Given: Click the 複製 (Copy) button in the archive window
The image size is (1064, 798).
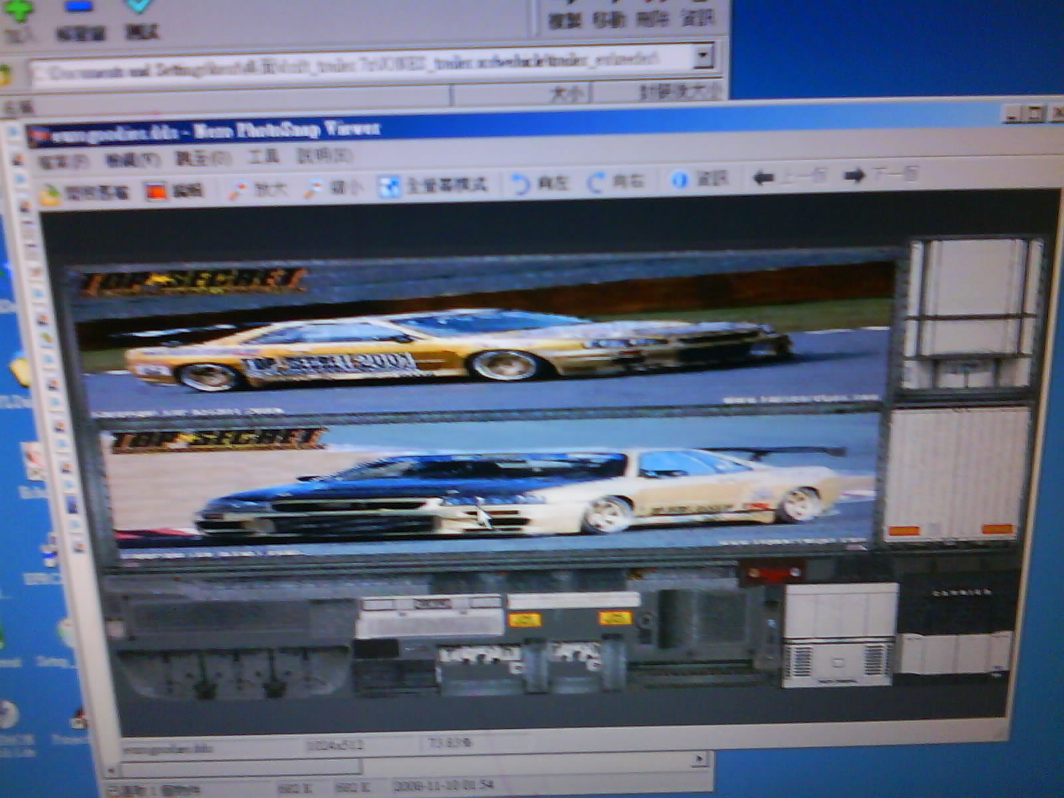Looking at the screenshot, I should (x=565, y=15).
